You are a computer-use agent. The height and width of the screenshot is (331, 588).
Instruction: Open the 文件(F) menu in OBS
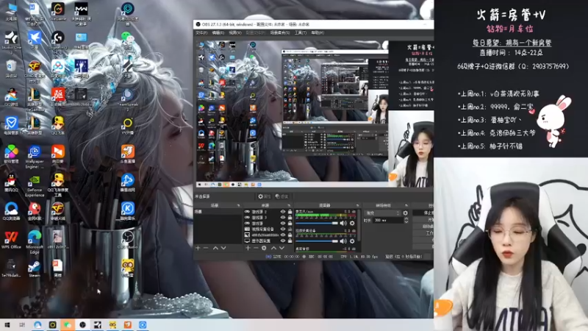201,32
